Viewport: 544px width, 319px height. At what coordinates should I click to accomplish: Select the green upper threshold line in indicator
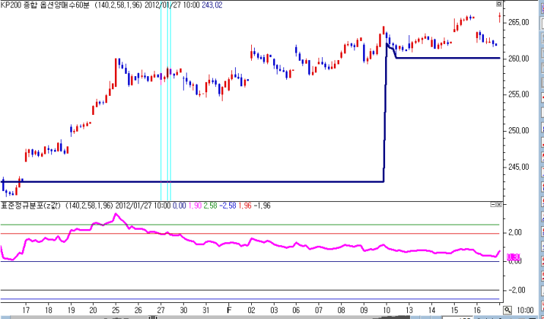pyautogui.click(x=250, y=225)
